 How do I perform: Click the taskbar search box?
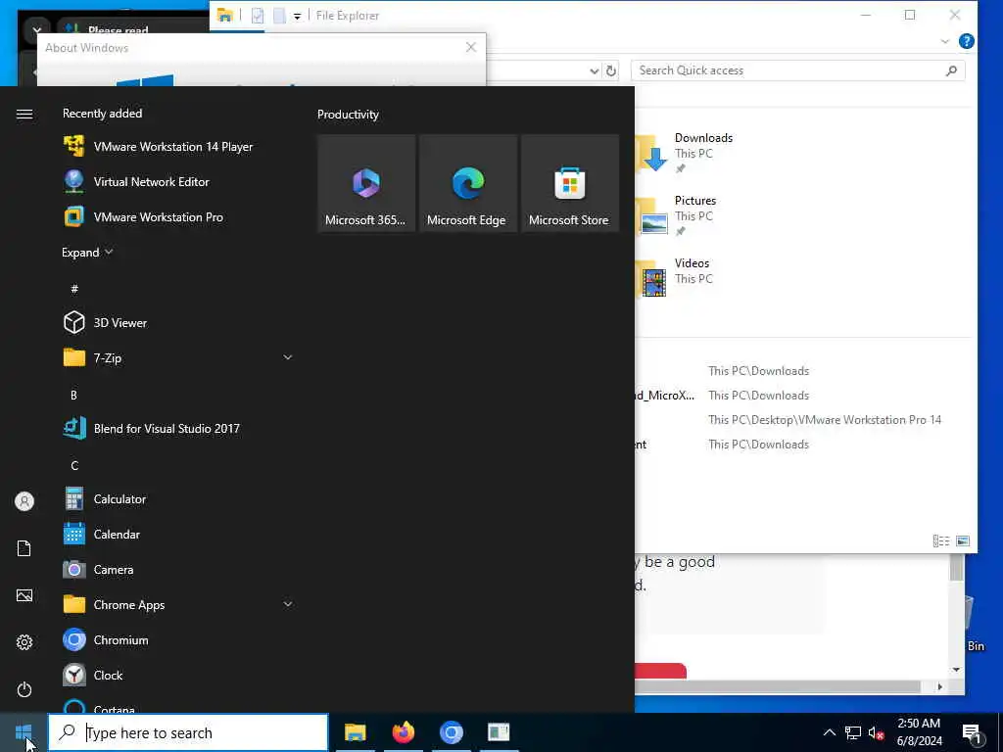tap(189, 732)
